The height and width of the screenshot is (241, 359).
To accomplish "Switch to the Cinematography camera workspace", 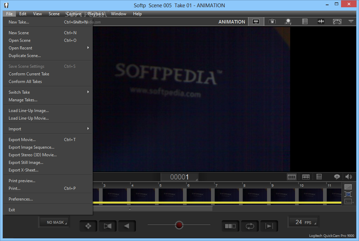I will click(272, 21).
